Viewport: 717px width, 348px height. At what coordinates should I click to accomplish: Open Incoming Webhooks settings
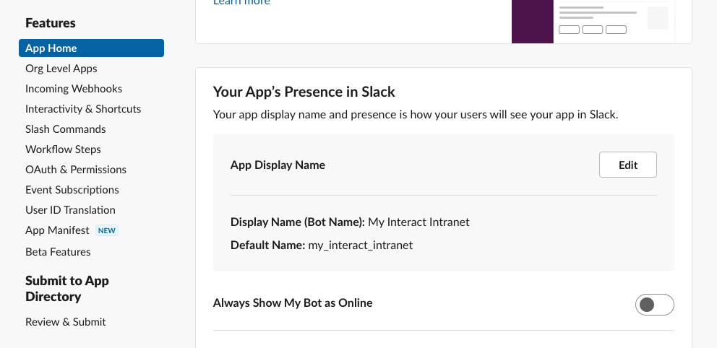click(x=74, y=89)
